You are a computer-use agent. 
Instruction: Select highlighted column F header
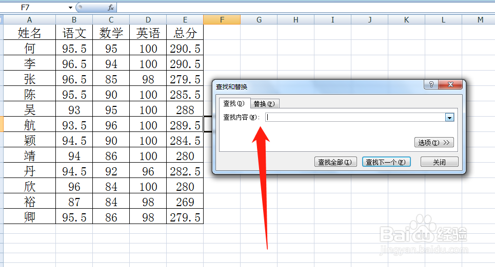pos(222,20)
